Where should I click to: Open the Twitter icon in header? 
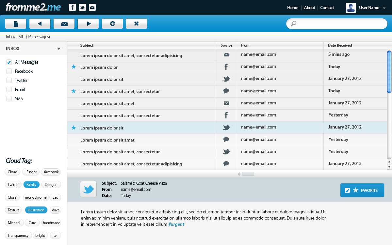point(82,8)
